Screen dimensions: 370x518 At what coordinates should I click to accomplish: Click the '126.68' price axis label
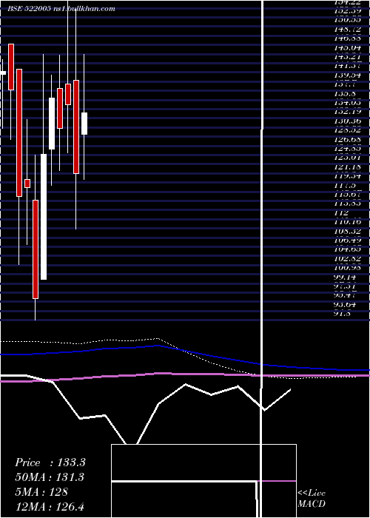[347, 140]
